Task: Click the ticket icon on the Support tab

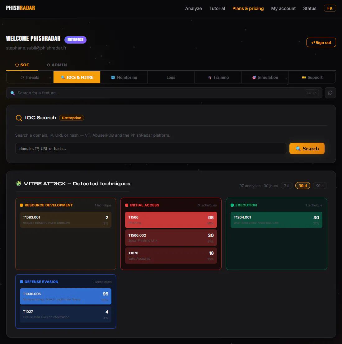Action: pyautogui.click(x=304, y=78)
